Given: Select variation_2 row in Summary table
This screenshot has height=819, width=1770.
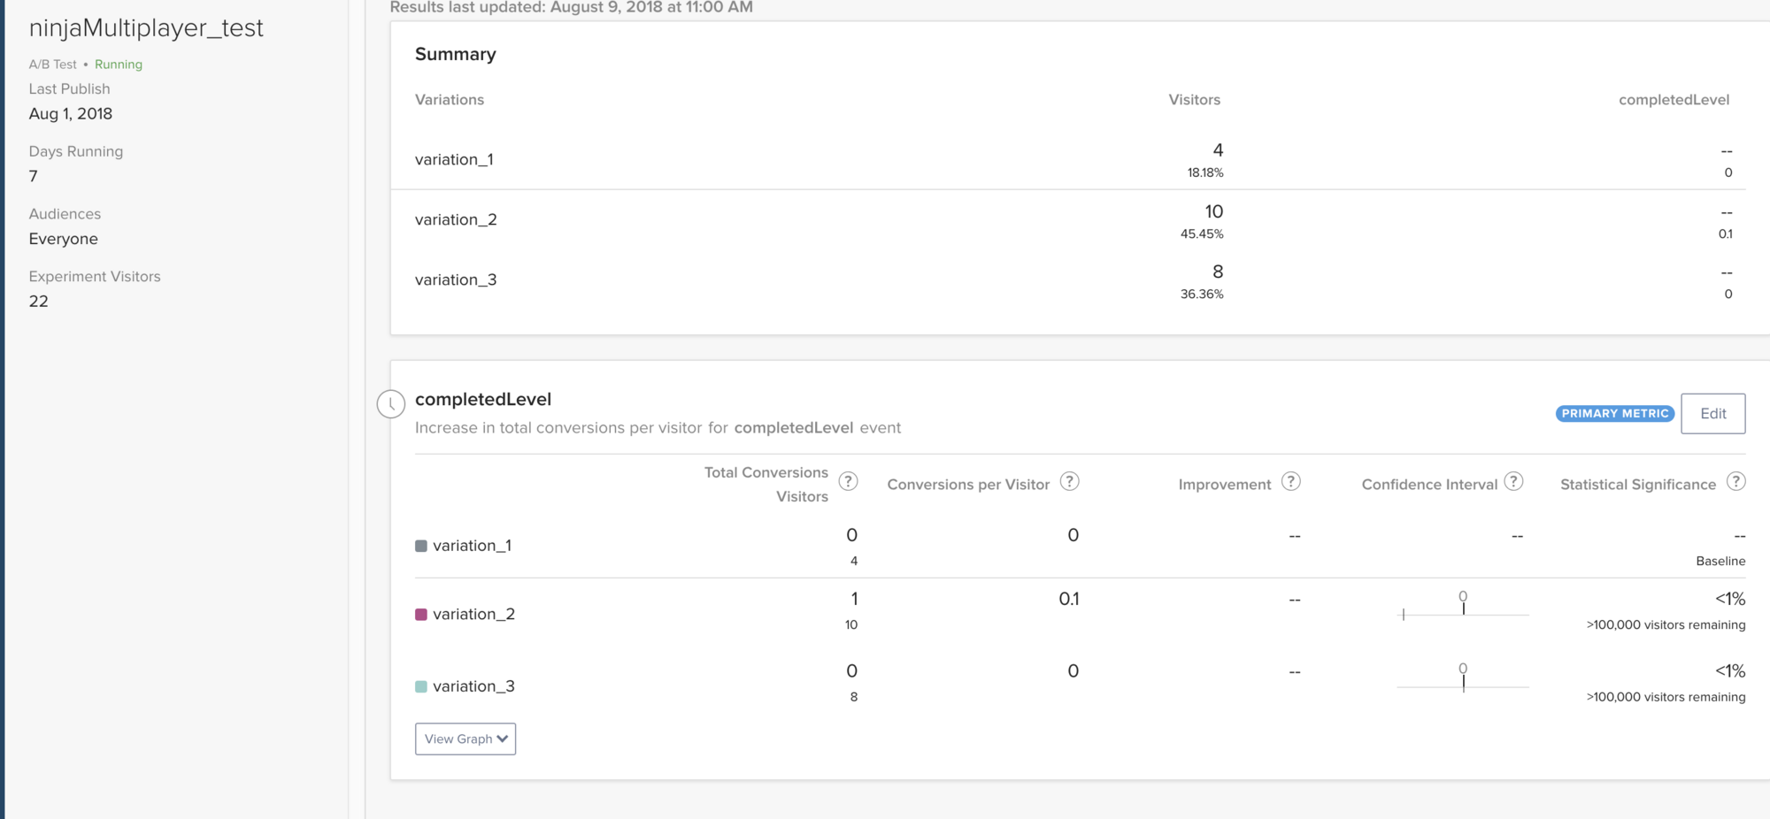Looking at the screenshot, I should coord(456,219).
